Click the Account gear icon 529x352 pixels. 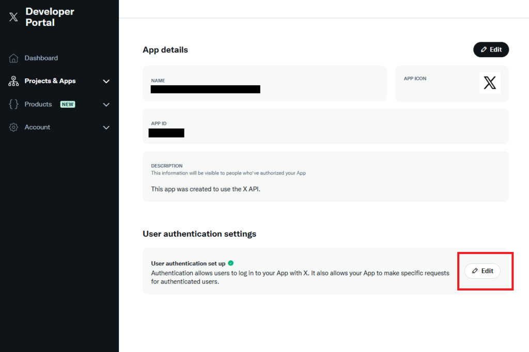point(14,127)
